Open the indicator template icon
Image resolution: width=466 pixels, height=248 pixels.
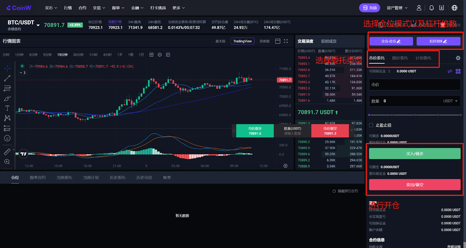[x=168, y=55]
